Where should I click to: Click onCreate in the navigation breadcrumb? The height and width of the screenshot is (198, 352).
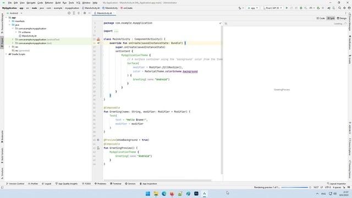127,8
